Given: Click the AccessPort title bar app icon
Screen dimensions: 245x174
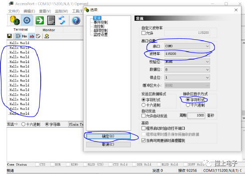Looking at the screenshot, I should click(11, 4).
